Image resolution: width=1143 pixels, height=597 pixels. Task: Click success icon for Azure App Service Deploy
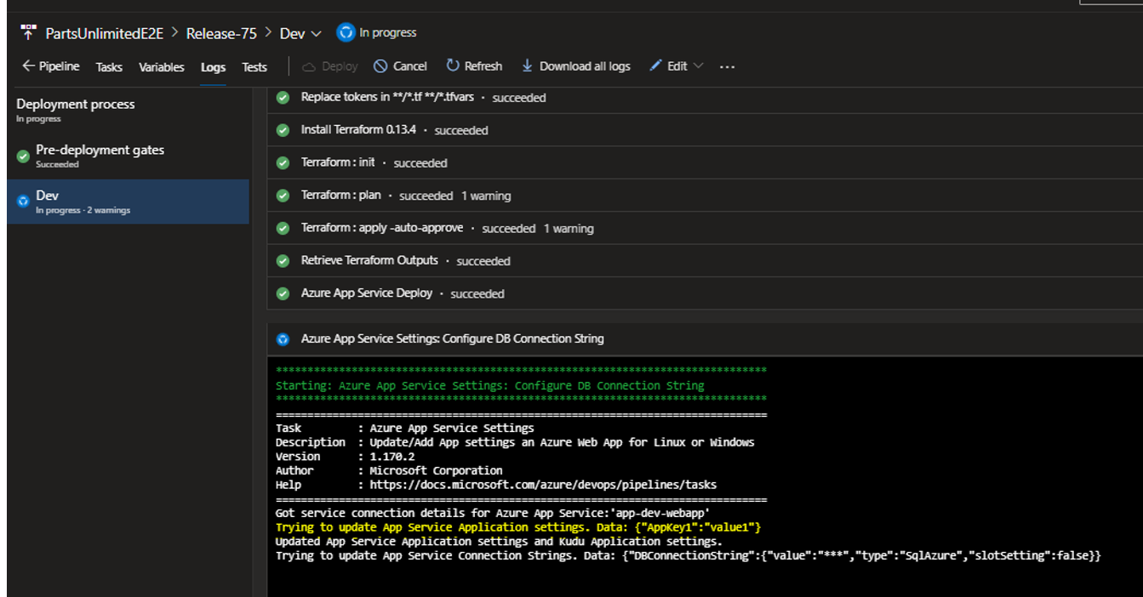(x=283, y=293)
